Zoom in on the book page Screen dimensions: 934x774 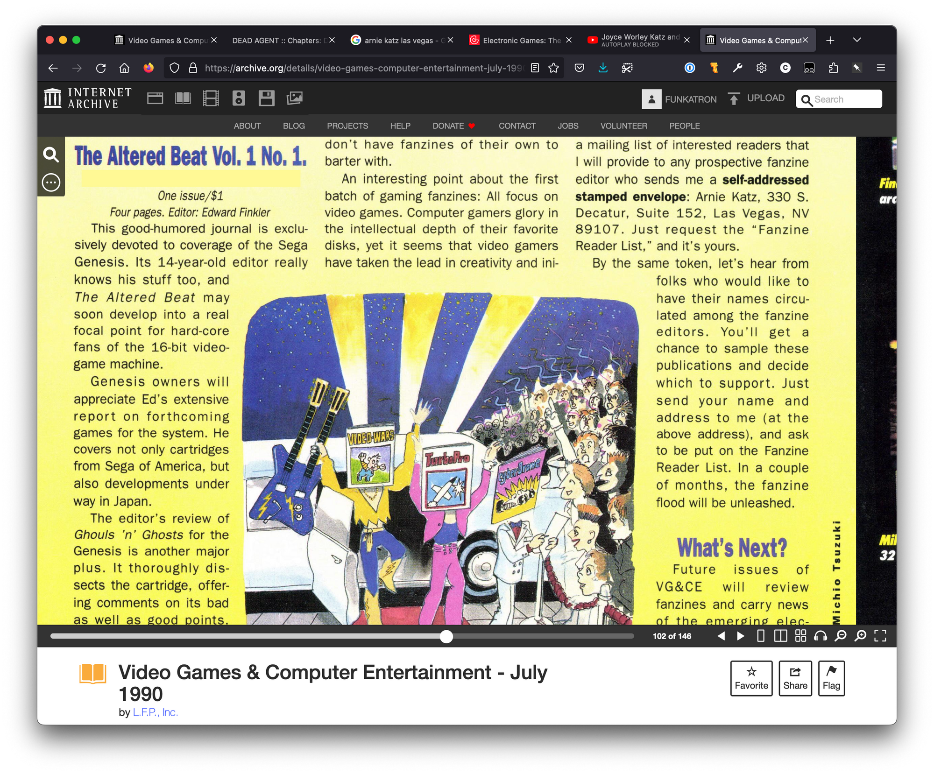tap(860, 636)
